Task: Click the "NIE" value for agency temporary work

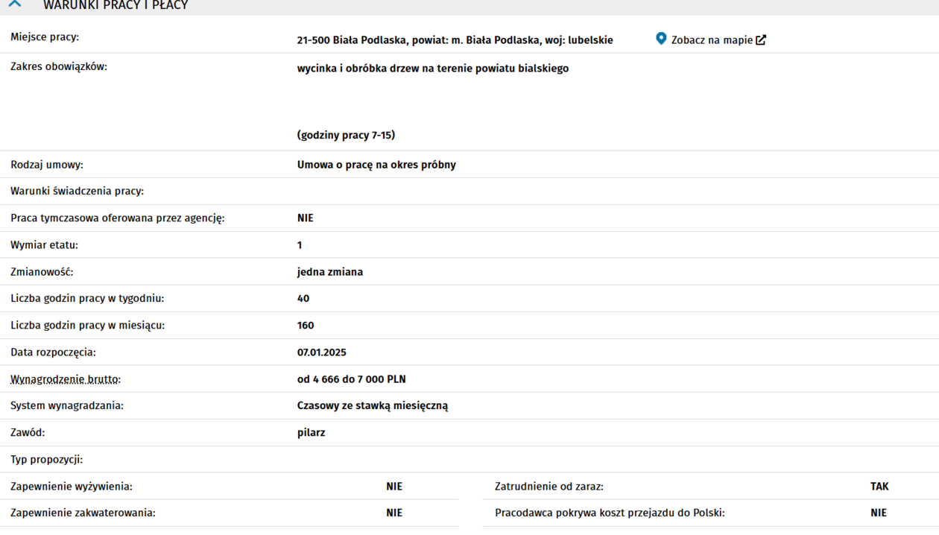Action: point(305,218)
